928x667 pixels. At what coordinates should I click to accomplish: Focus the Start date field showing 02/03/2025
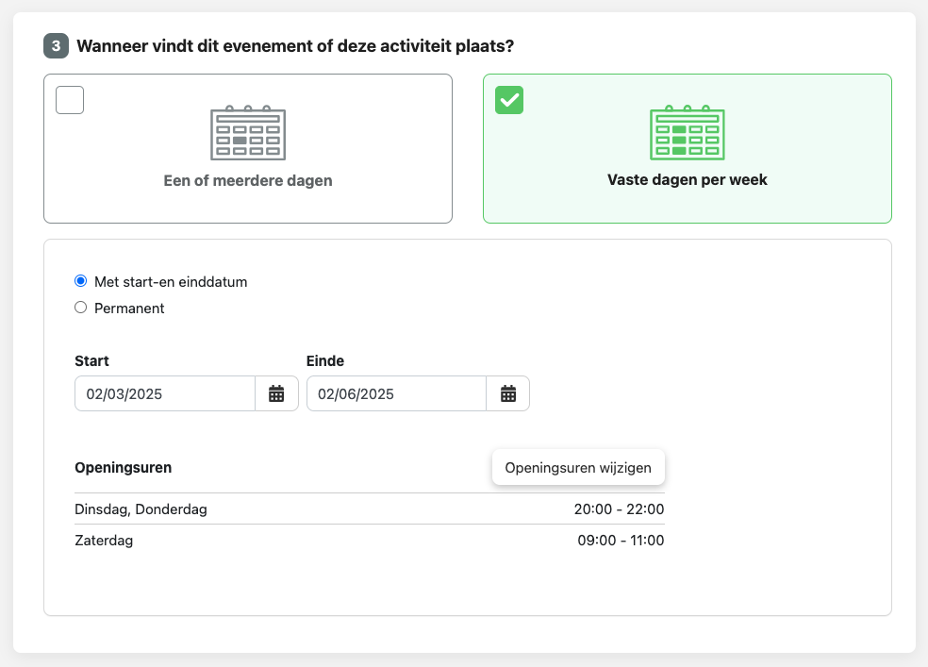click(165, 394)
